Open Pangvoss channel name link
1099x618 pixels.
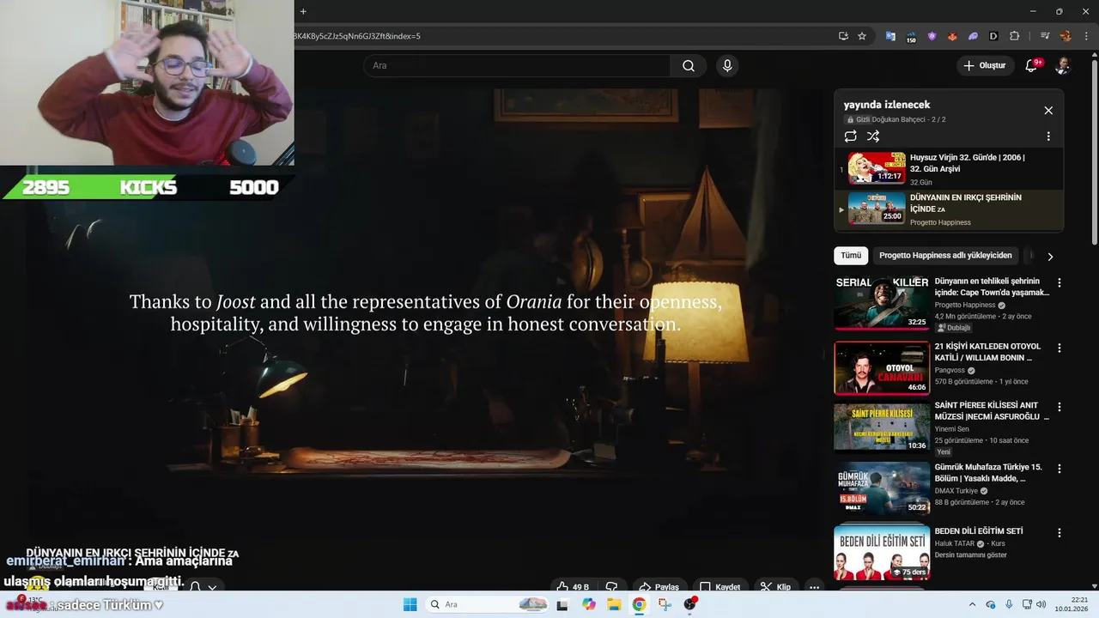click(950, 371)
